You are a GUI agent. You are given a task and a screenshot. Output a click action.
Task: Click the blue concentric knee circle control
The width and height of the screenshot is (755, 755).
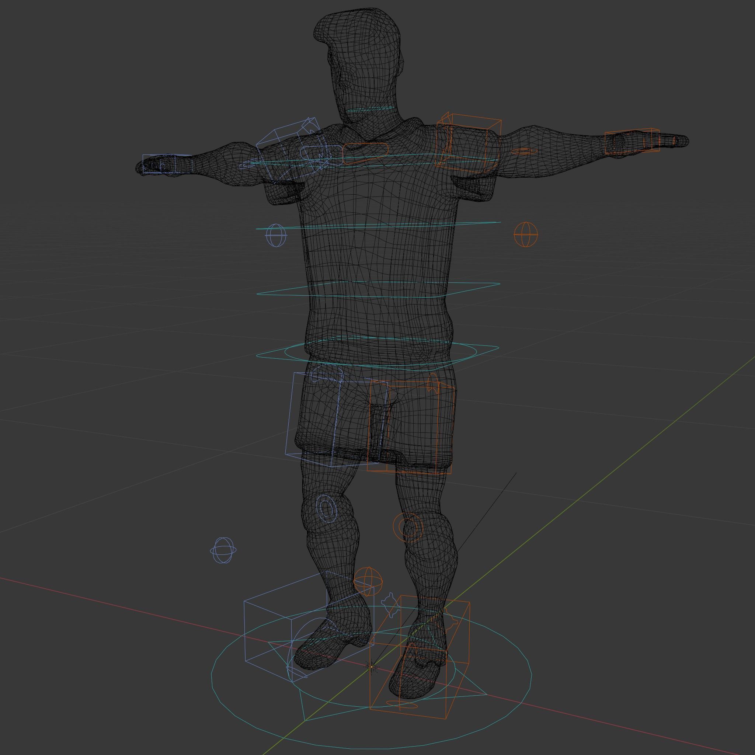[x=326, y=508]
